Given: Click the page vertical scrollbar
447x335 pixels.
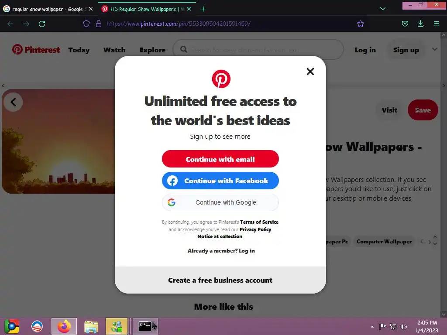Looking at the screenshot, I should 444,175.
